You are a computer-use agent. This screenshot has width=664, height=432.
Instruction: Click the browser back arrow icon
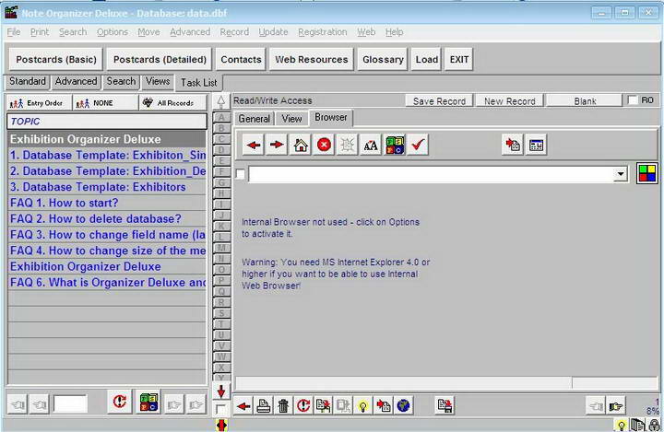tap(254, 146)
